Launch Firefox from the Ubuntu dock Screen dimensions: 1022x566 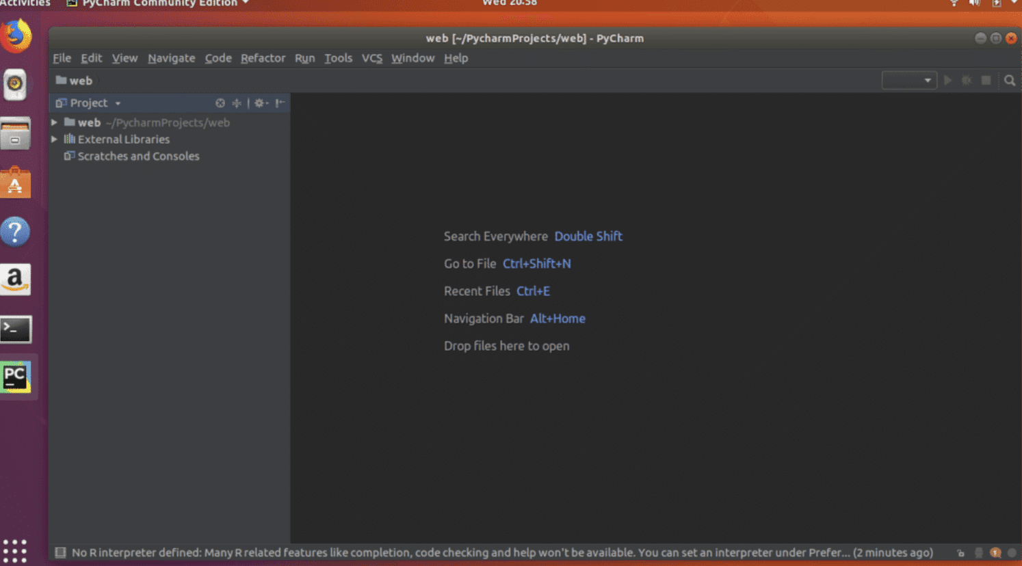[16, 36]
